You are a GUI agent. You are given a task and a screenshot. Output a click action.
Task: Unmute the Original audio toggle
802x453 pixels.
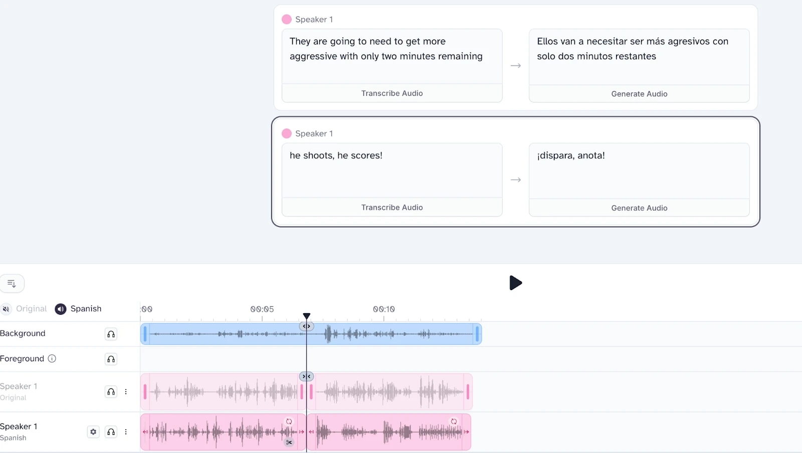pos(6,309)
